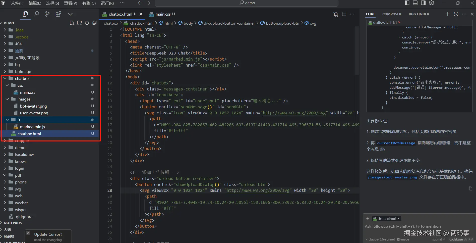Toggle the primary sidebar layout

pyautogui.click(x=407, y=3)
